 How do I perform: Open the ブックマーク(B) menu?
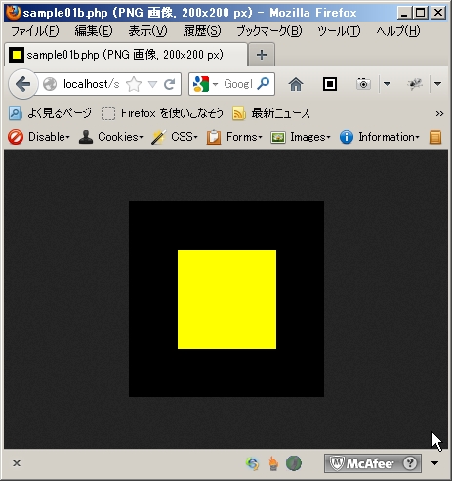coord(269,31)
